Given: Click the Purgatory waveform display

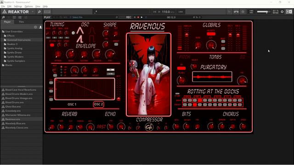Looking at the screenshot, I should [212, 77].
